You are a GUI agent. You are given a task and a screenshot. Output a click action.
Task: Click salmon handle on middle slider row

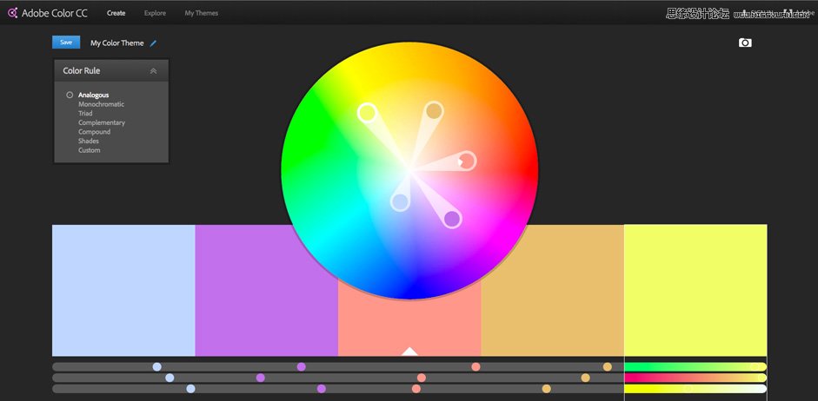click(422, 378)
